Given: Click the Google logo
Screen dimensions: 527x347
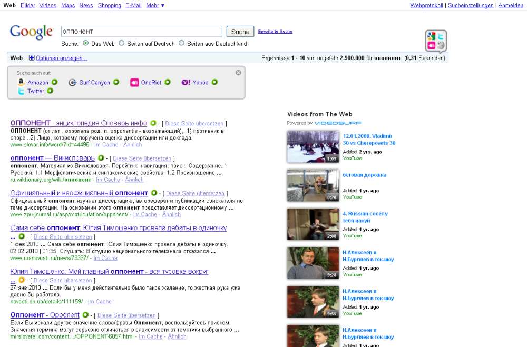Looking at the screenshot, I should pyautogui.click(x=31, y=32).
